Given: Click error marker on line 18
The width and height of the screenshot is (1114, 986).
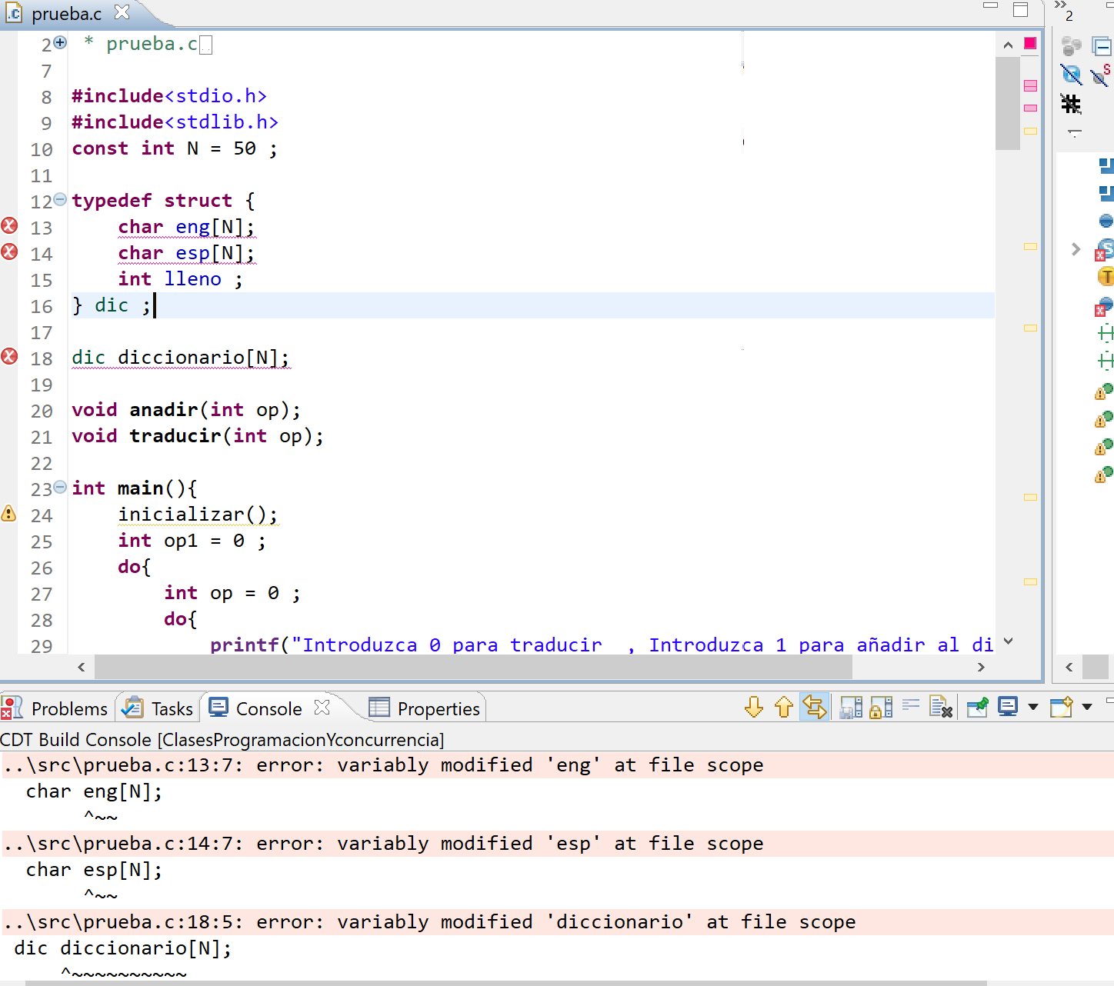Looking at the screenshot, I should (9, 357).
